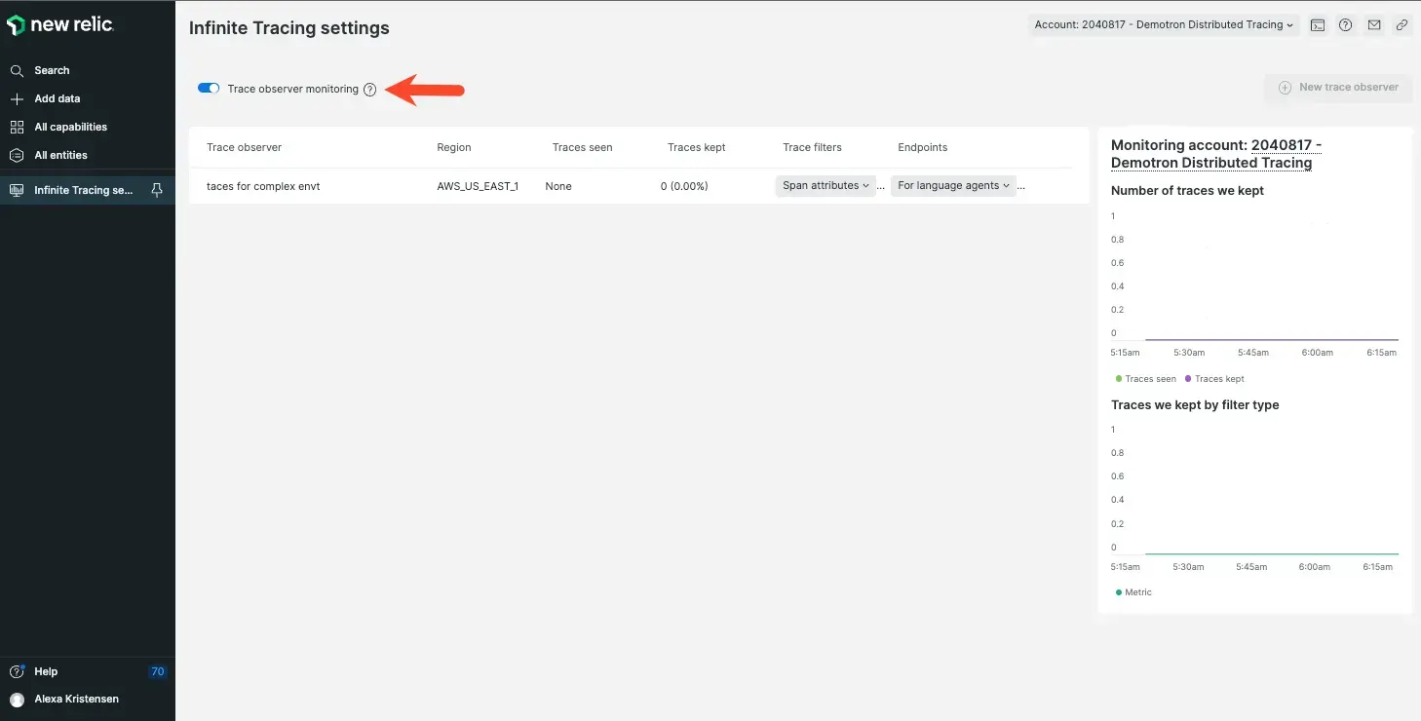Click the copy permalink chain icon
This screenshot has height=721, width=1421.
point(1402,25)
